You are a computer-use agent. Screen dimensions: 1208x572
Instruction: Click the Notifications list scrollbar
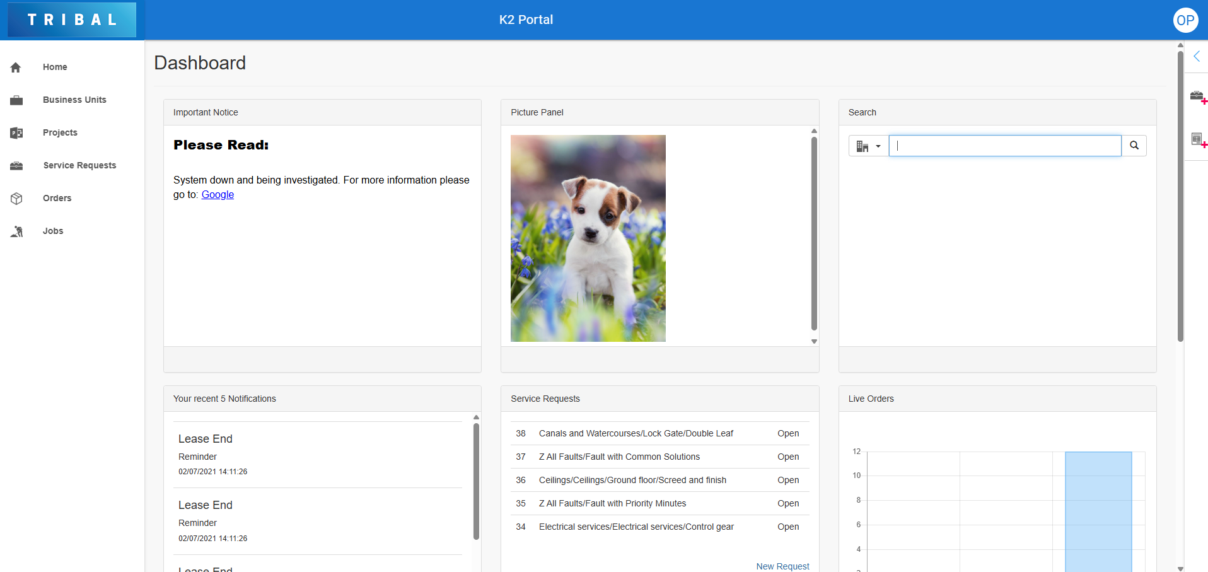point(476,482)
